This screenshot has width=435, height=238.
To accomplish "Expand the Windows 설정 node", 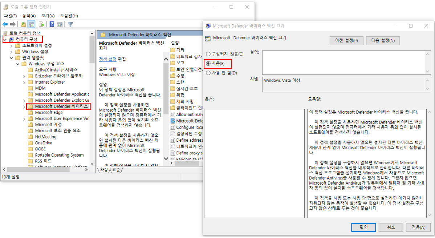I will [11, 52].
